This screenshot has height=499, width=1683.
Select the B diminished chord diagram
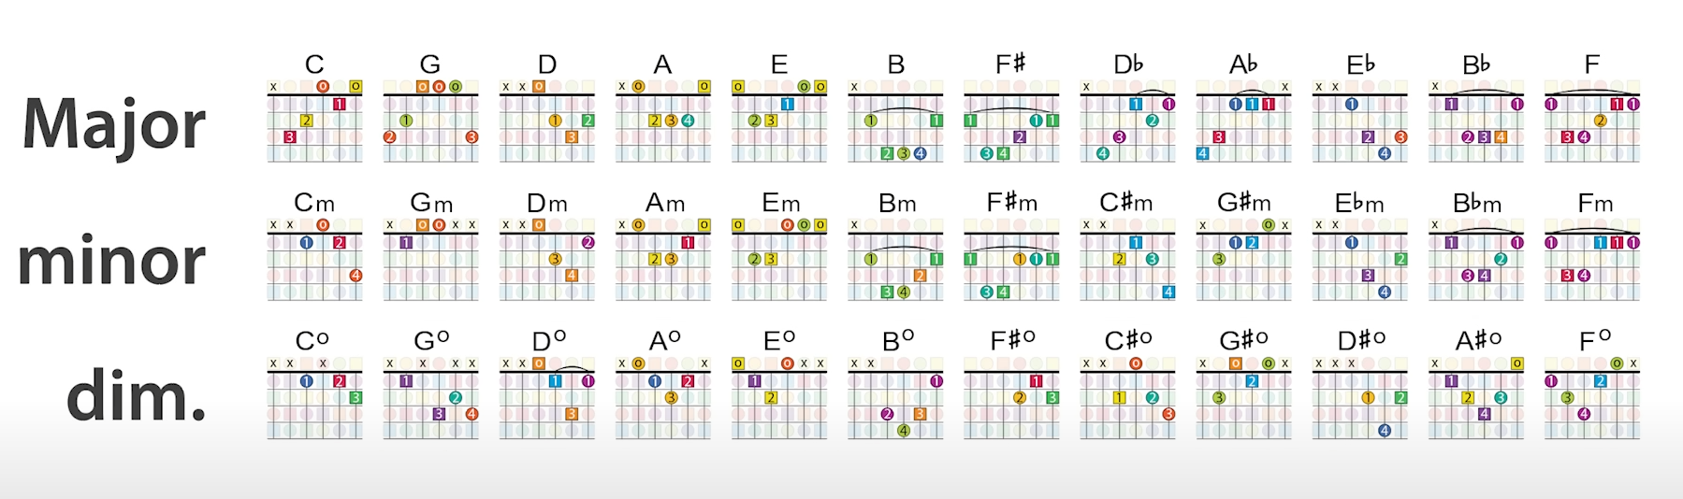(895, 398)
